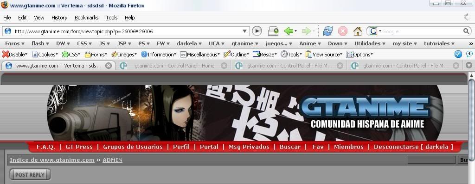Open the Information toolbar menu
Screen dimensions: 475x184
point(159,55)
